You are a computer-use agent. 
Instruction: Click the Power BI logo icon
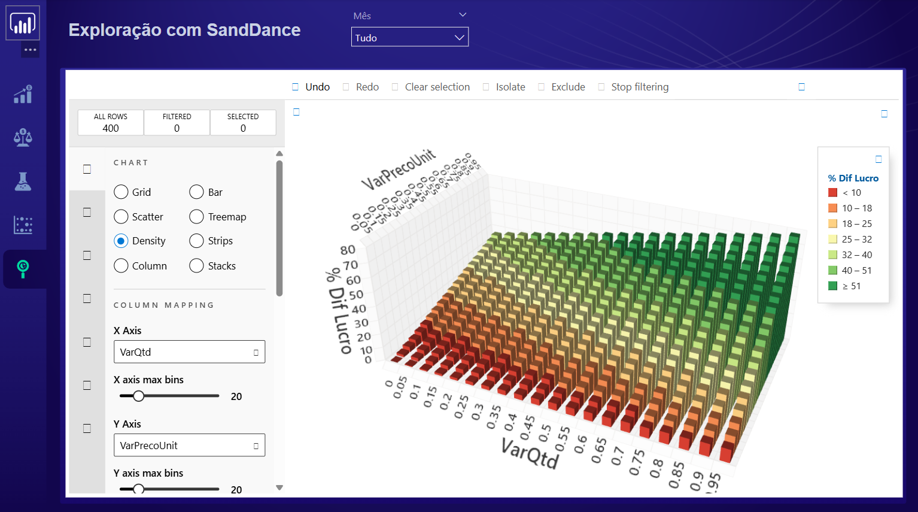tap(23, 23)
